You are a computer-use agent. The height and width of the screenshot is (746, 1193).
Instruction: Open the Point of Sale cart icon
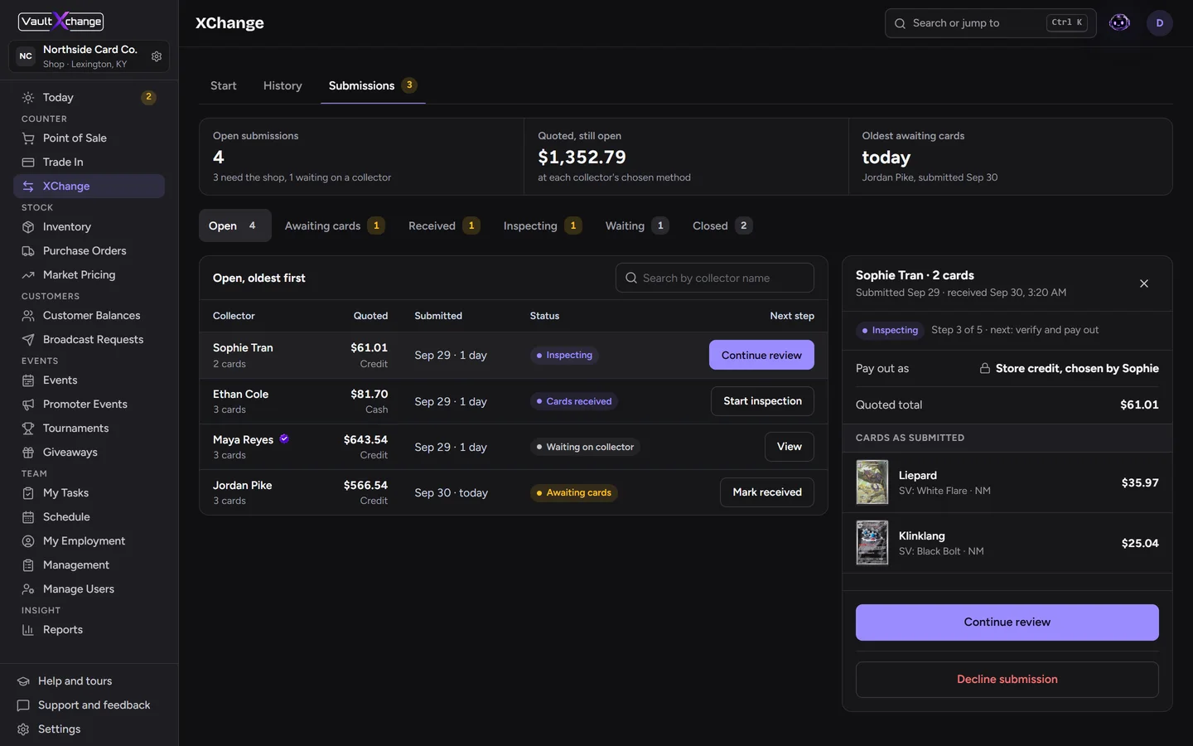coord(28,138)
